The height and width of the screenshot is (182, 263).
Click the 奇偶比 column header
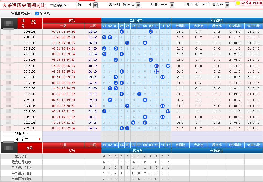tap(180, 26)
